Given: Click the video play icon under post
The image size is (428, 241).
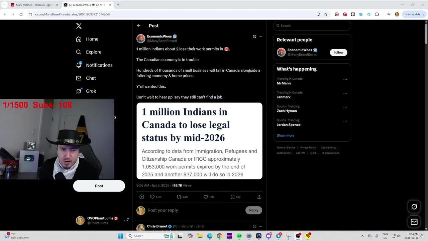Looking at the screenshot, I should pos(142,197).
